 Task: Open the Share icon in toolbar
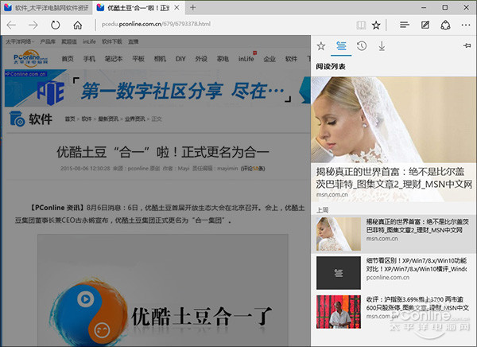445,25
